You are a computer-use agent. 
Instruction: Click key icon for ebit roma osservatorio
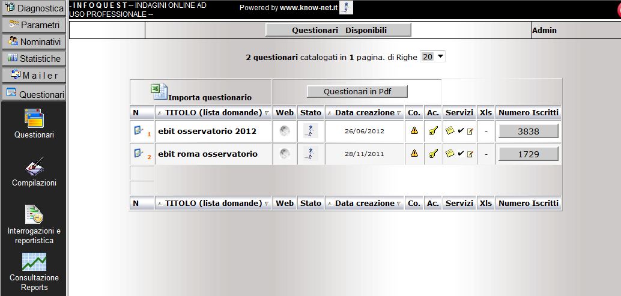pyautogui.click(x=433, y=154)
